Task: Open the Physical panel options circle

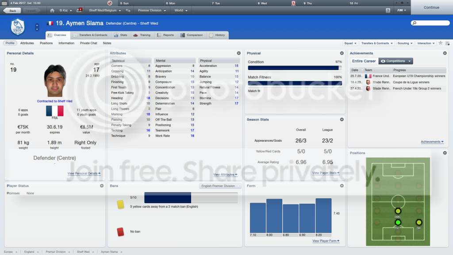Action: (342, 53)
